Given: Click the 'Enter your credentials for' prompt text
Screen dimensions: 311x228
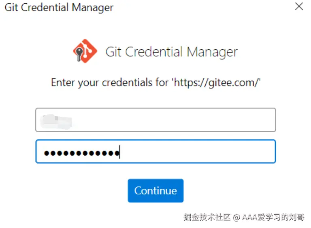Looking at the screenshot, I should point(110,82).
